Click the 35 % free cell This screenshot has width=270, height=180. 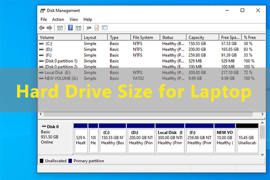pos(248,55)
